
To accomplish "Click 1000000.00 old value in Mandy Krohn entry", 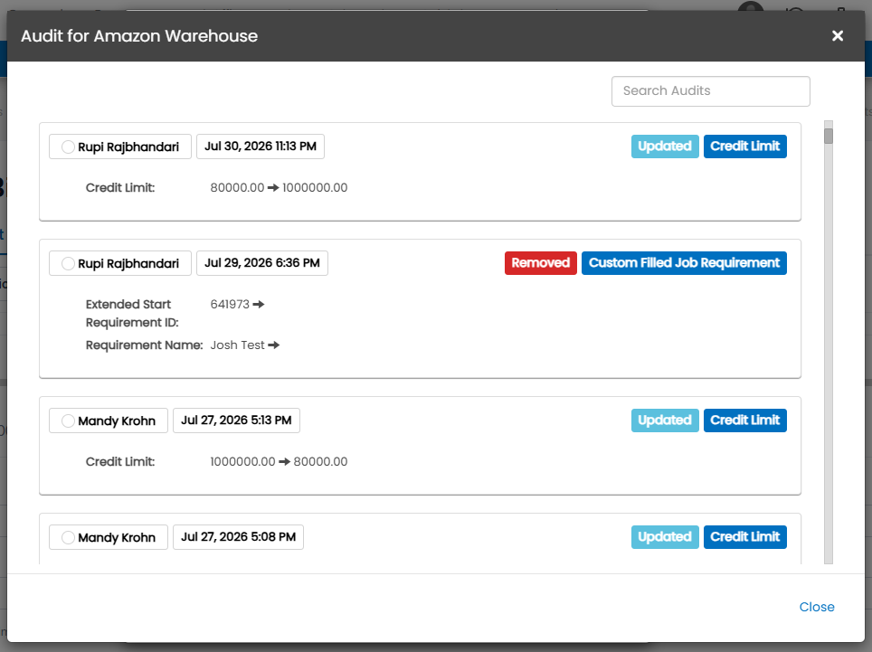I will pyautogui.click(x=242, y=462).
